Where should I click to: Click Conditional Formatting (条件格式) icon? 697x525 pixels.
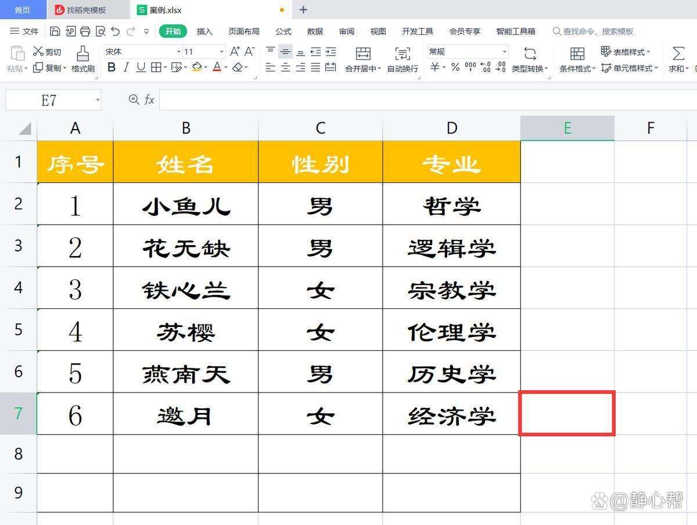[x=577, y=53]
